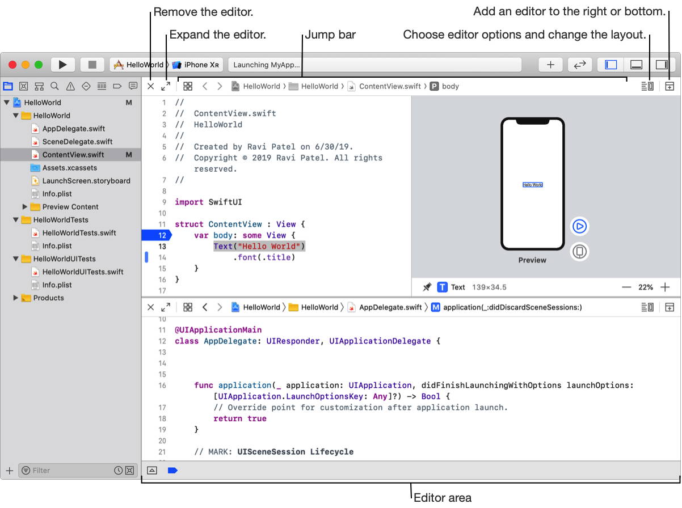Image resolution: width=682 pixels, height=508 pixels.
Task: Open the Library with plus button
Action: (x=550, y=65)
